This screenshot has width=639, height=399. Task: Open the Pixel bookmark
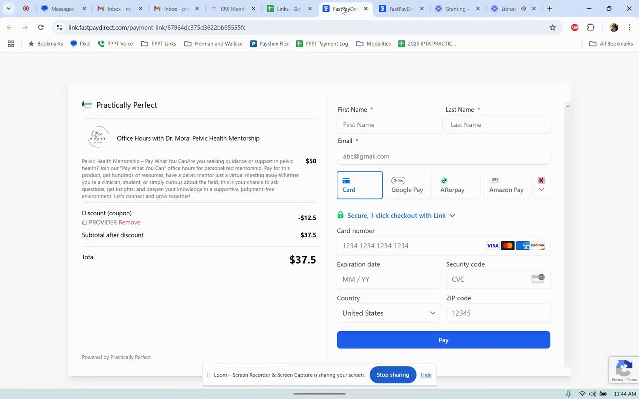pyautogui.click(x=80, y=44)
